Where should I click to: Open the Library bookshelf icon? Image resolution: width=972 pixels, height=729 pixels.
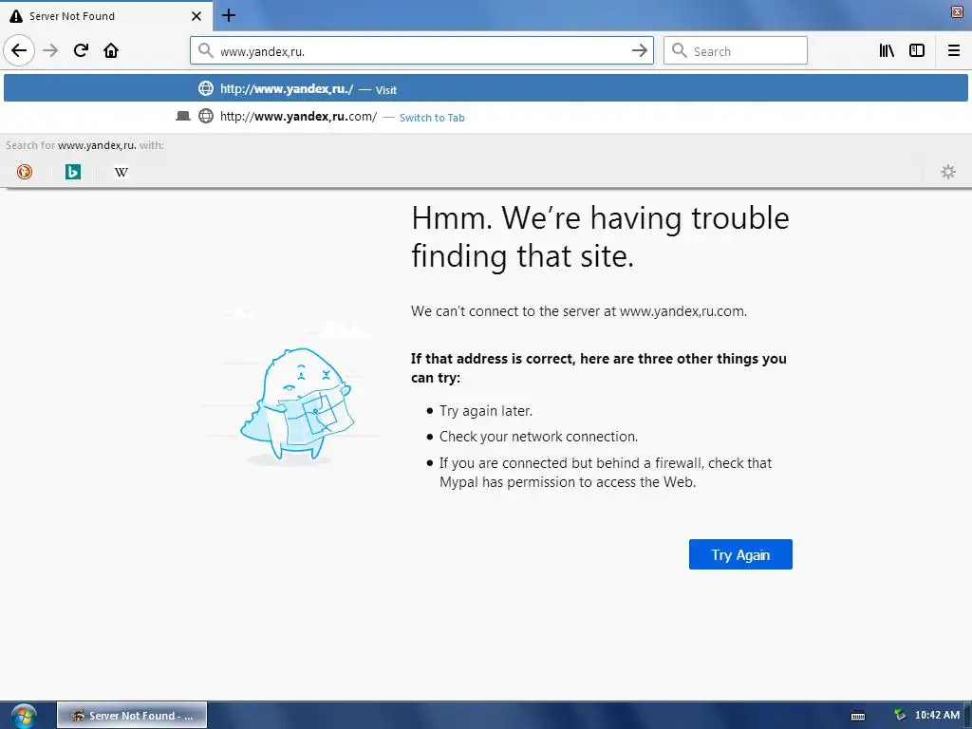point(887,51)
